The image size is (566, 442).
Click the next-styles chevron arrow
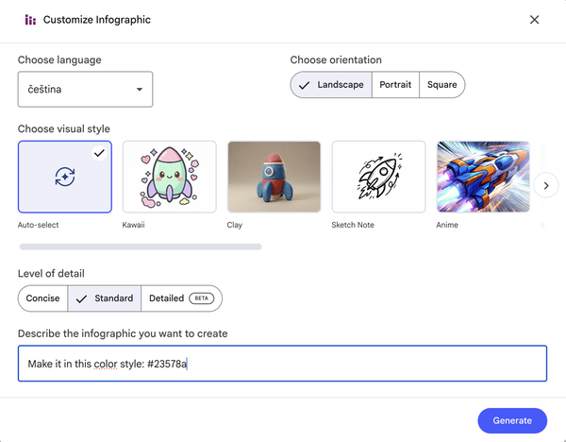(546, 185)
